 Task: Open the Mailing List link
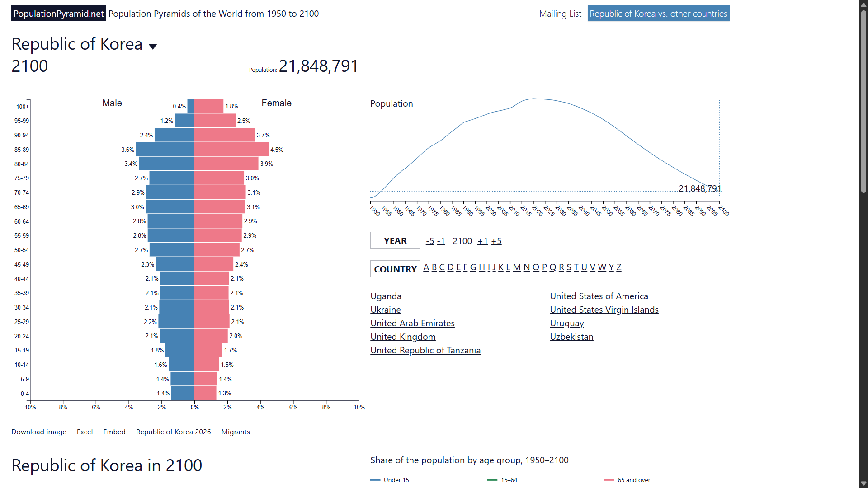tap(560, 14)
